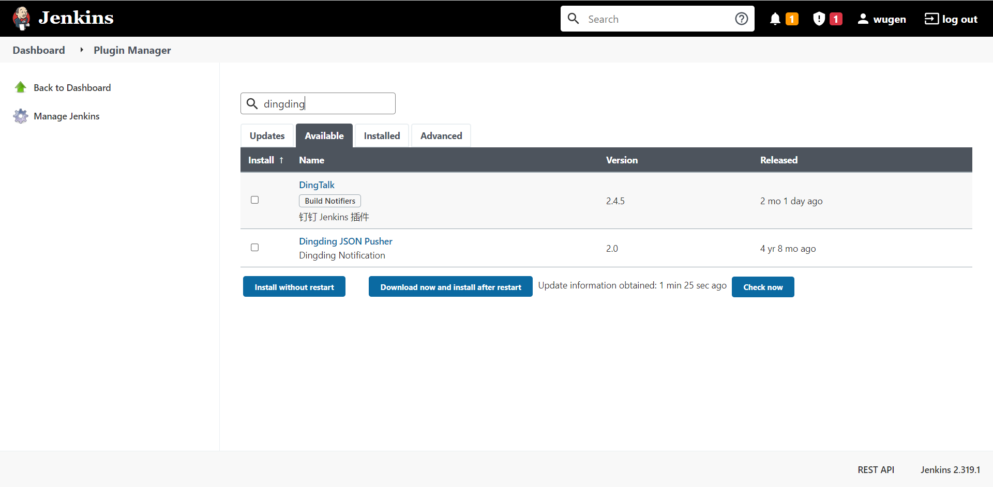Sort by the Name column header
Image resolution: width=993 pixels, height=487 pixels.
[311, 160]
